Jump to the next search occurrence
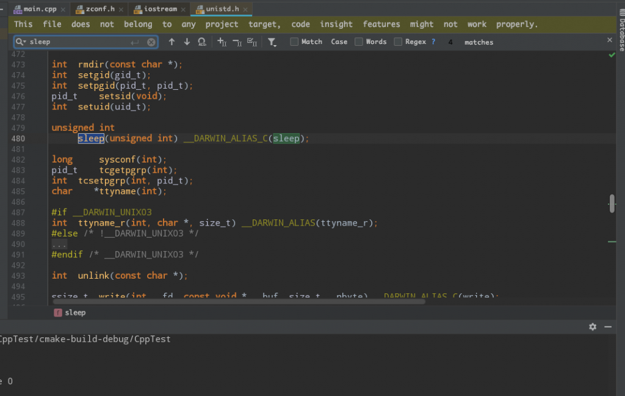Image resolution: width=625 pixels, height=396 pixels. (187, 42)
